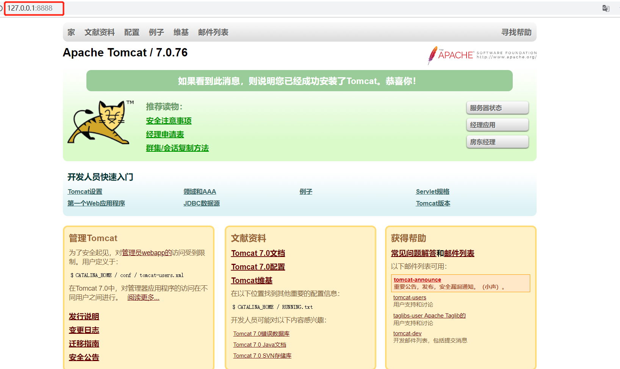Open the 配置 nav menu item

point(132,33)
